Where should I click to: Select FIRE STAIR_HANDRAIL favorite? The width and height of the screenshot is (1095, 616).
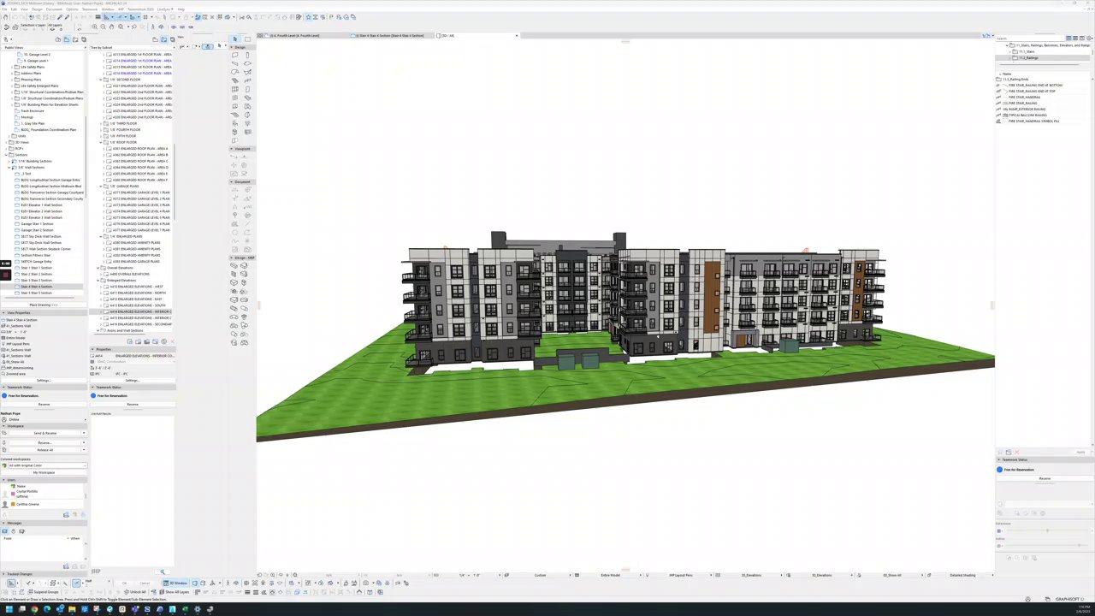coord(1025,98)
